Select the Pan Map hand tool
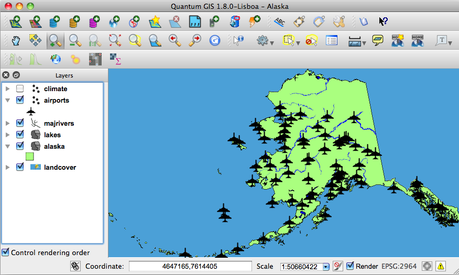459x275 pixels. tap(16, 40)
